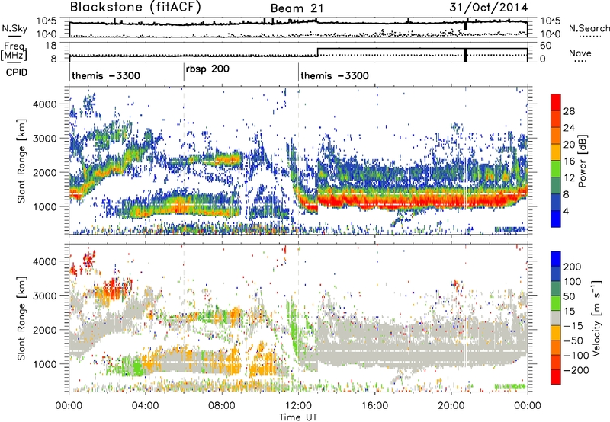The image size is (610, 422).
Task: Select the "N.Sky" legend label
Action: (14, 28)
